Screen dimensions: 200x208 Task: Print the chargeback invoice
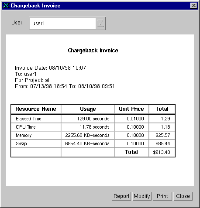click(x=162, y=196)
